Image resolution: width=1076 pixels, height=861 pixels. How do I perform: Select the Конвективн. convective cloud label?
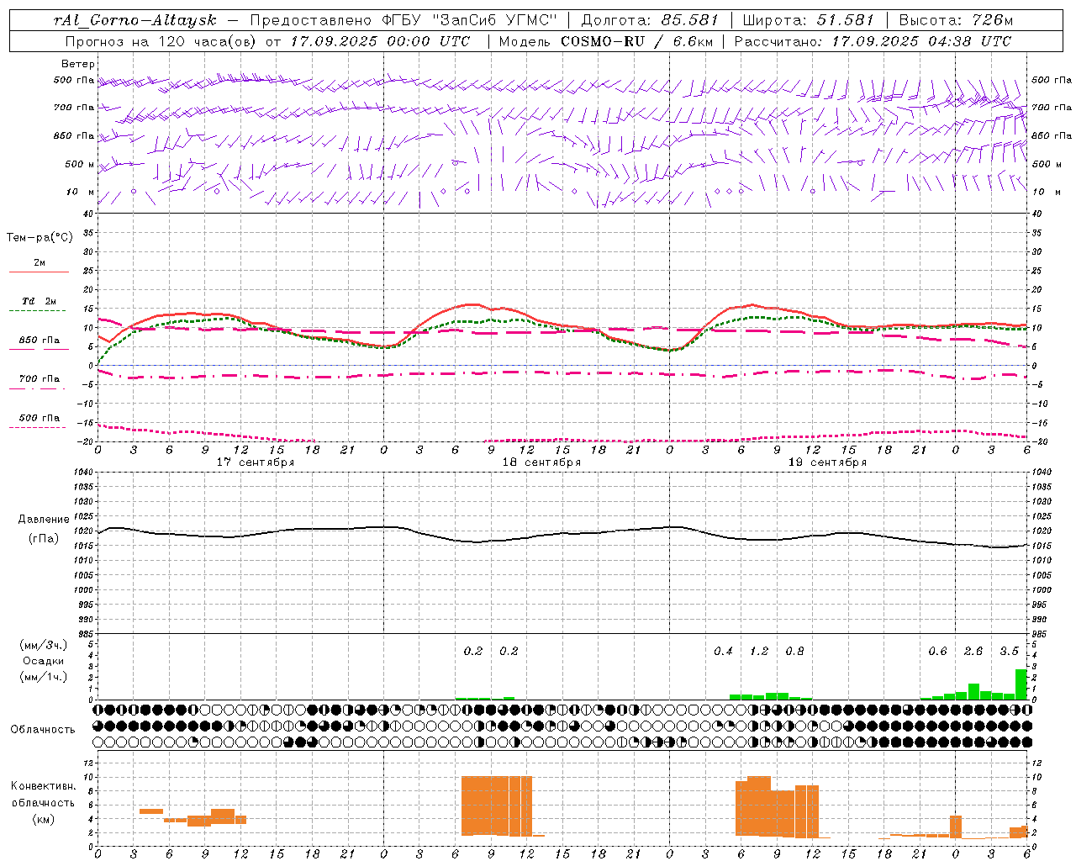tap(43, 786)
